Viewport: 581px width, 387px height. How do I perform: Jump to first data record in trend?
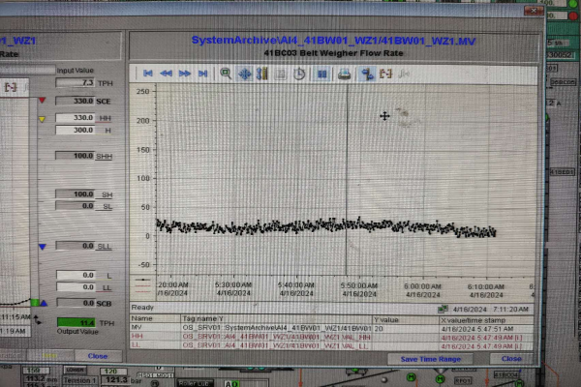[148, 74]
